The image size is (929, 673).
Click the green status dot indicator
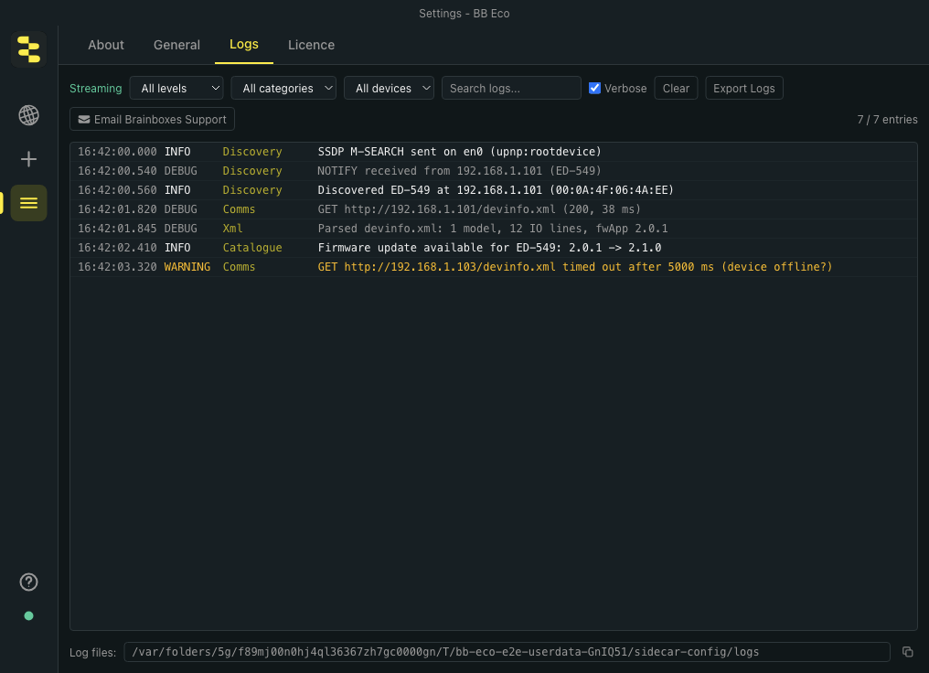[28, 615]
